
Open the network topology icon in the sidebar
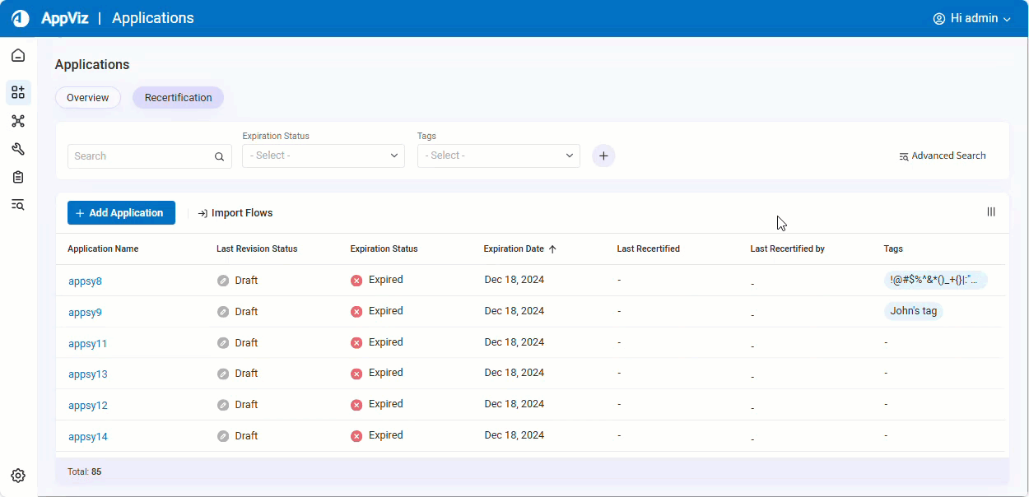18,121
